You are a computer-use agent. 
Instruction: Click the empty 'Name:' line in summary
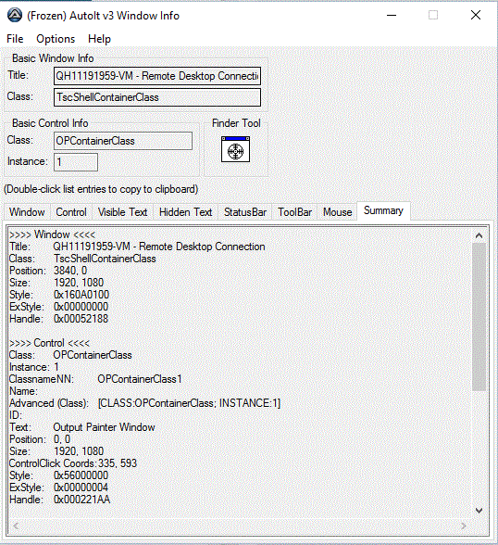pyautogui.click(x=23, y=391)
